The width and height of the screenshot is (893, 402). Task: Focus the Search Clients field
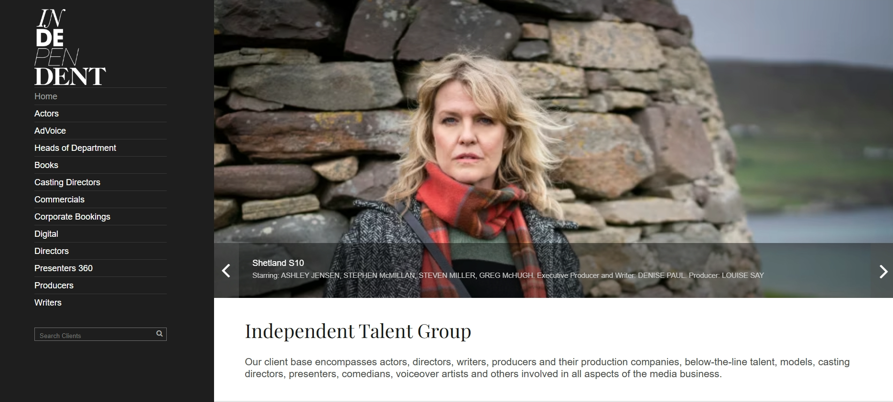click(x=100, y=334)
